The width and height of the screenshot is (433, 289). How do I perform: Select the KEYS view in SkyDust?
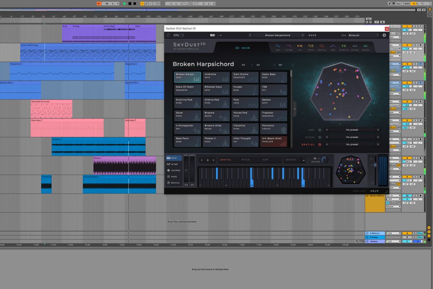pos(174,158)
